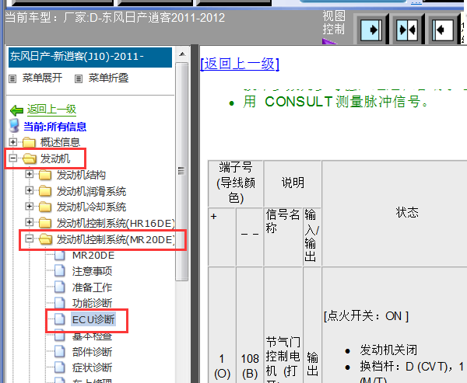This screenshot has height=383, width=467.
Task: Click the 注意事项 document icon
Action: point(60,271)
